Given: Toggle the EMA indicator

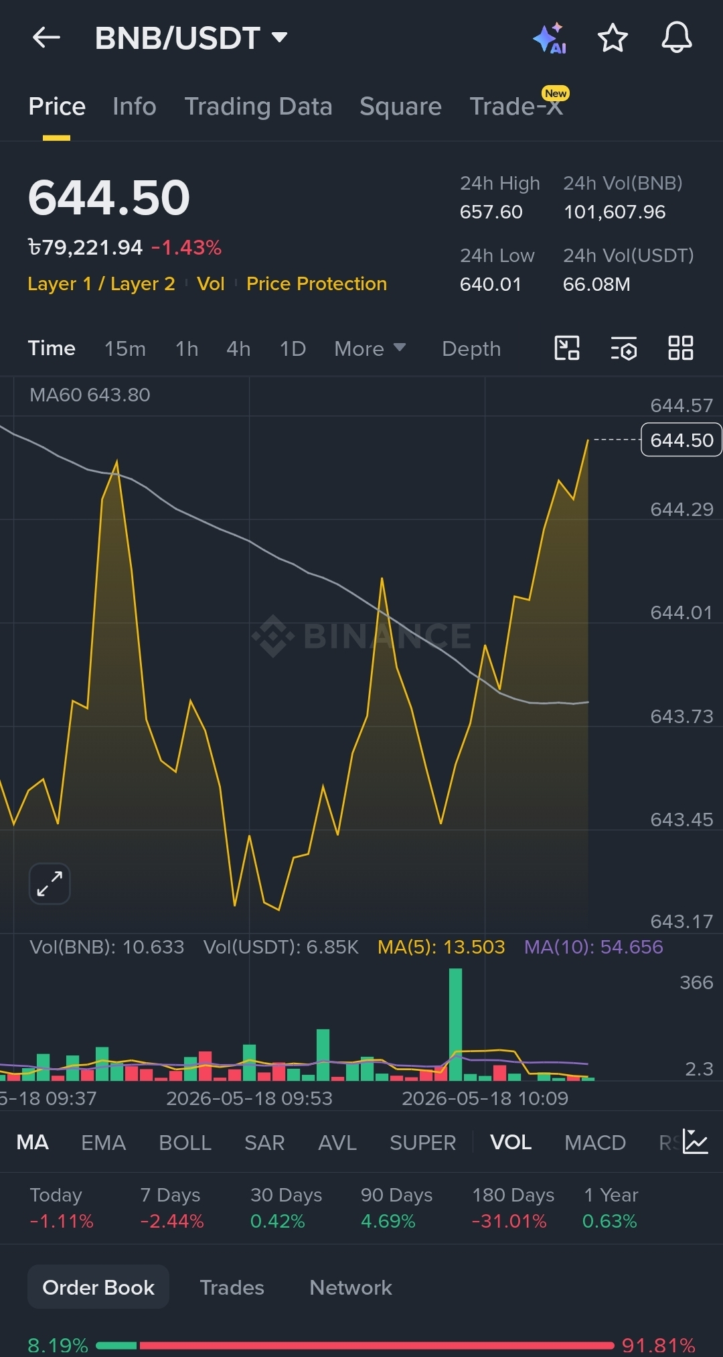Looking at the screenshot, I should point(104,1142).
